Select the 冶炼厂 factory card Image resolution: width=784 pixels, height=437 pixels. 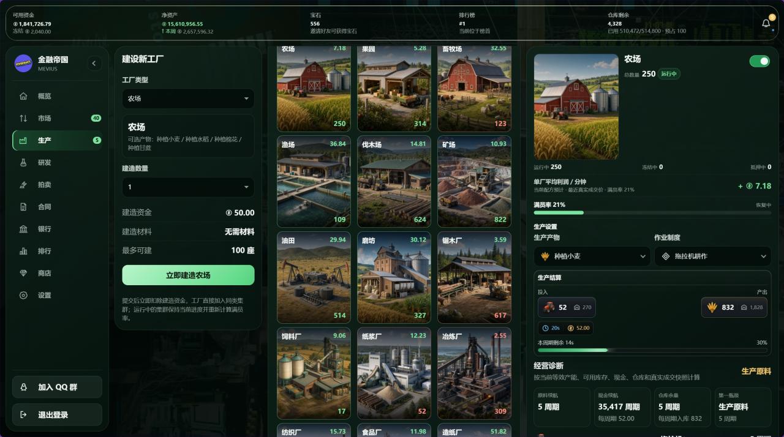(474, 373)
